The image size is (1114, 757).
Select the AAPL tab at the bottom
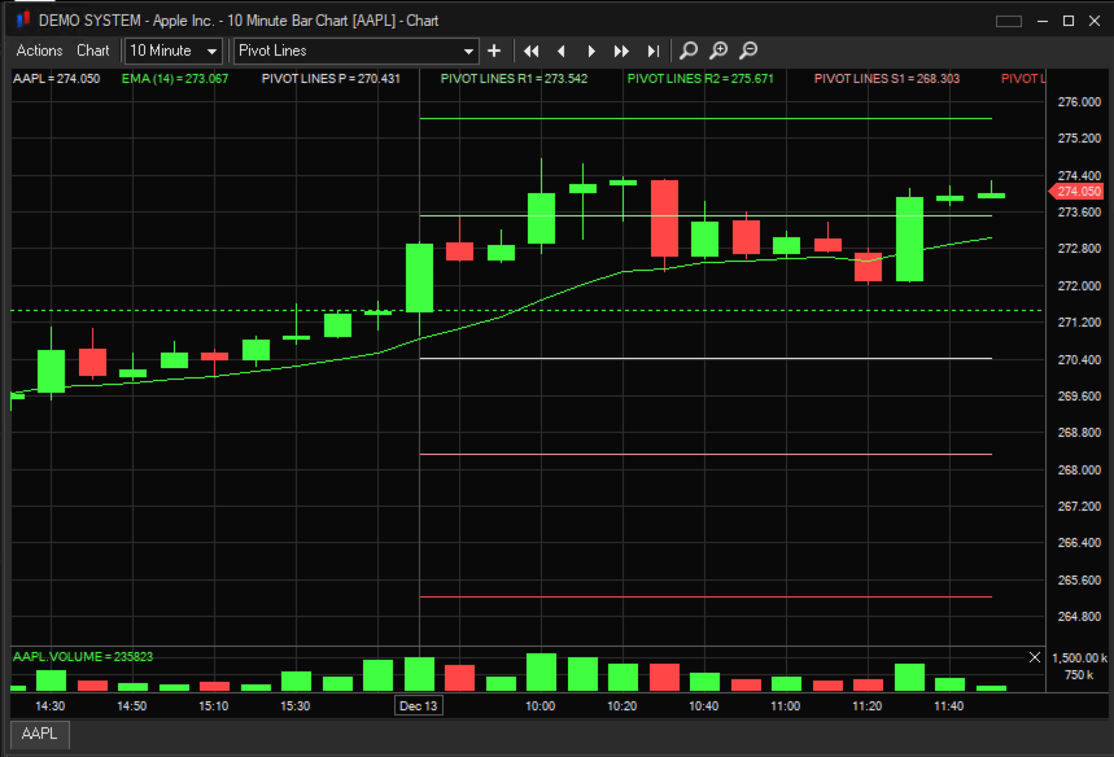40,733
